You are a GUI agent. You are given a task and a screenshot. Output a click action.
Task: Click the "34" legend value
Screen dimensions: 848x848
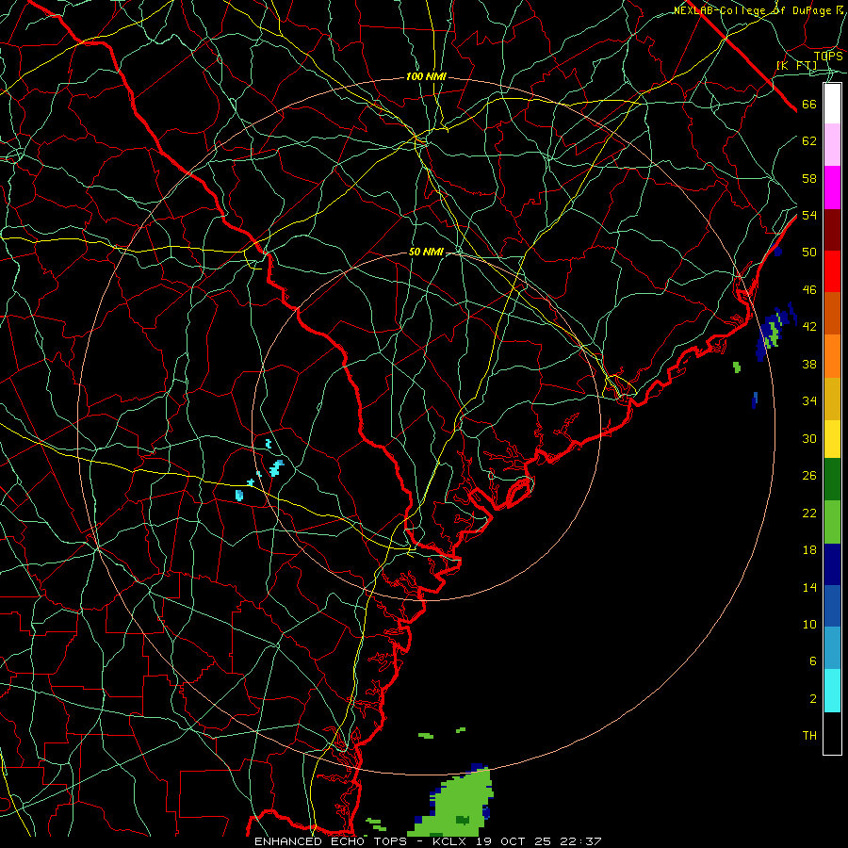[809, 401]
